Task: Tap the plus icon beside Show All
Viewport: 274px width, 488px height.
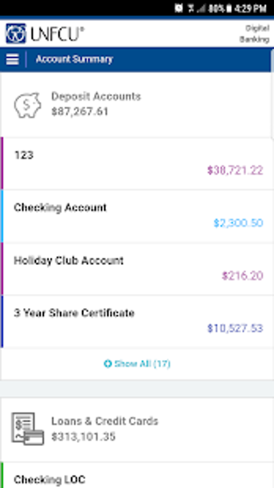Action: pyautogui.click(x=108, y=364)
